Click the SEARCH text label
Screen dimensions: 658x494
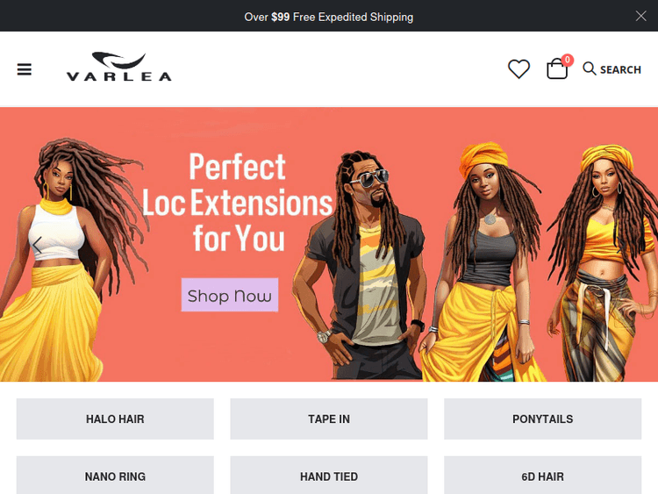tap(620, 69)
